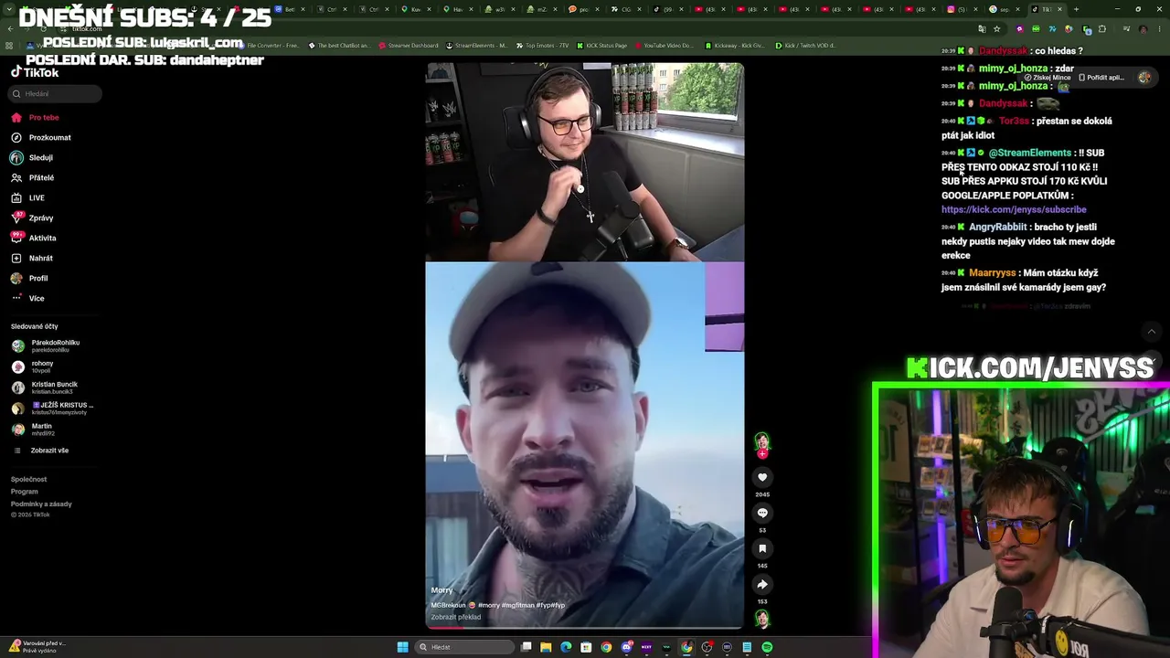Bookmark this page with star icon
Screen dimensions: 1170x658
pos(997,28)
